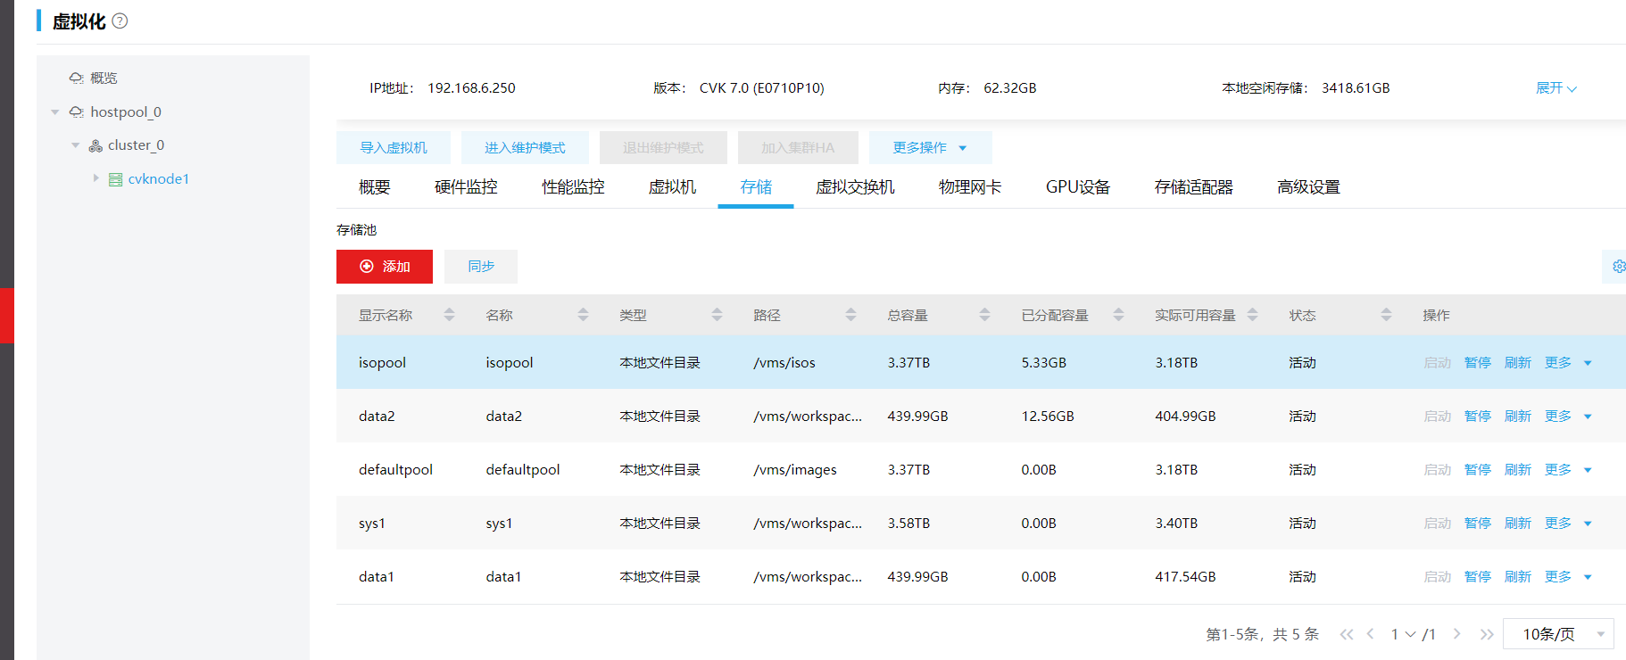The image size is (1626, 660).
Task: Select the active 存储 tab
Action: 756,187
